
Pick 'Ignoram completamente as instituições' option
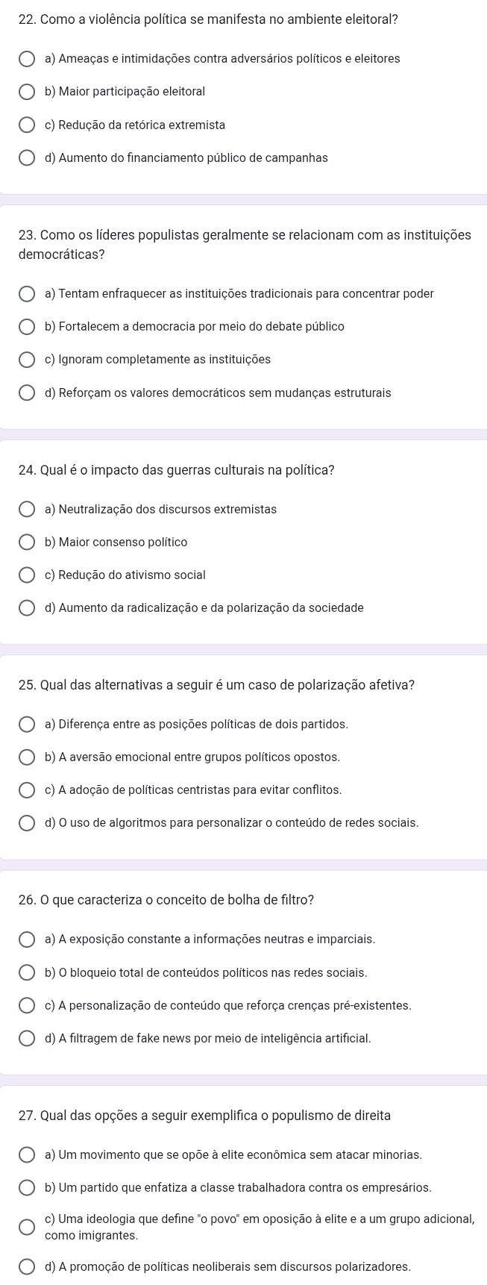[26, 360]
